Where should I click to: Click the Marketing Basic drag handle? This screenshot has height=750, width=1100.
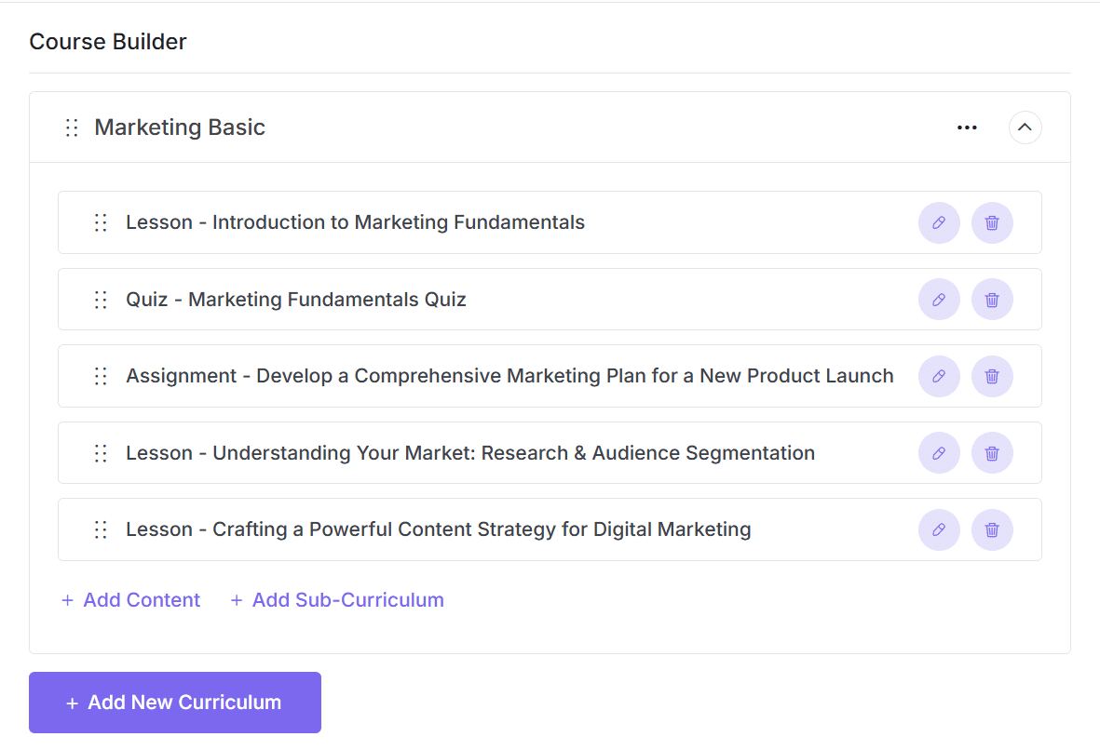point(72,128)
